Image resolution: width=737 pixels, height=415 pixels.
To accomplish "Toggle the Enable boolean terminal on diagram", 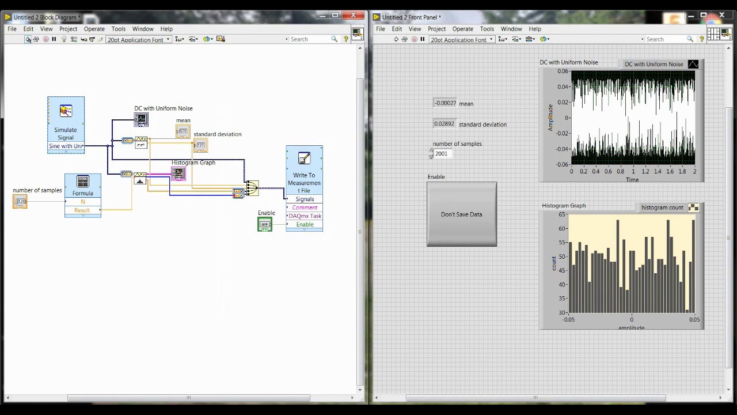I will [265, 224].
